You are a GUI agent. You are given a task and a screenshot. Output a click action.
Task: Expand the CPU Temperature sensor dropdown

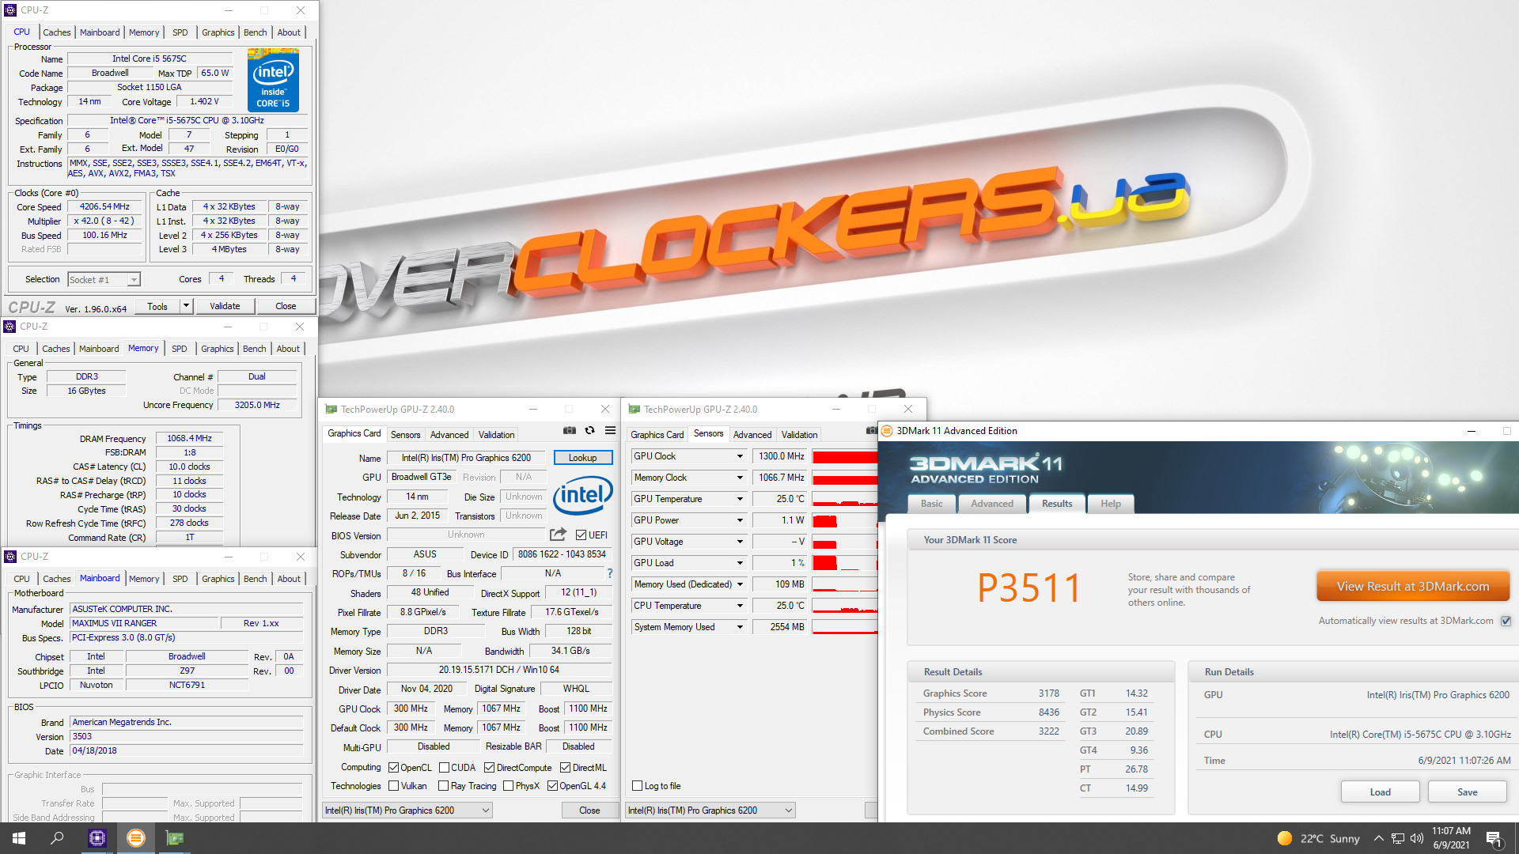pyautogui.click(x=740, y=606)
